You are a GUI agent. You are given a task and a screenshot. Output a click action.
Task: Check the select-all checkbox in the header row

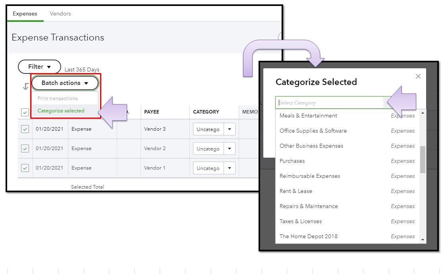point(25,112)
